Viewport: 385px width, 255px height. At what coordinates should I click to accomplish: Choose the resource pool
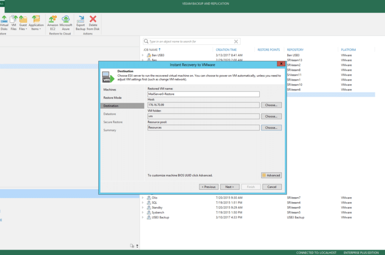click(x=271, y=127)
